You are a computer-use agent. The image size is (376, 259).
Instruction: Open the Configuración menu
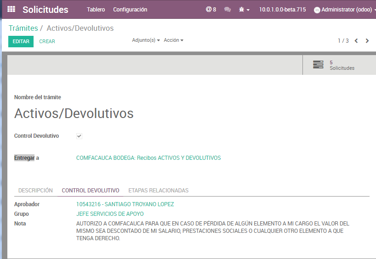click(130, 10)
